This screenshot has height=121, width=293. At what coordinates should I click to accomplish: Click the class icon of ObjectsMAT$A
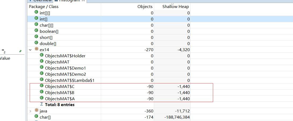coord(42,98)
